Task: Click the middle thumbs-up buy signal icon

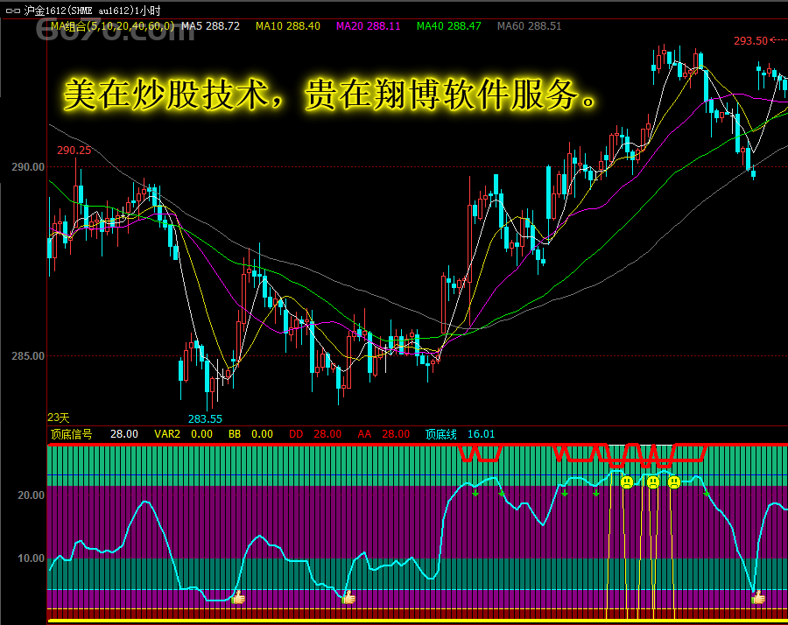Action: tap(348, 598)
